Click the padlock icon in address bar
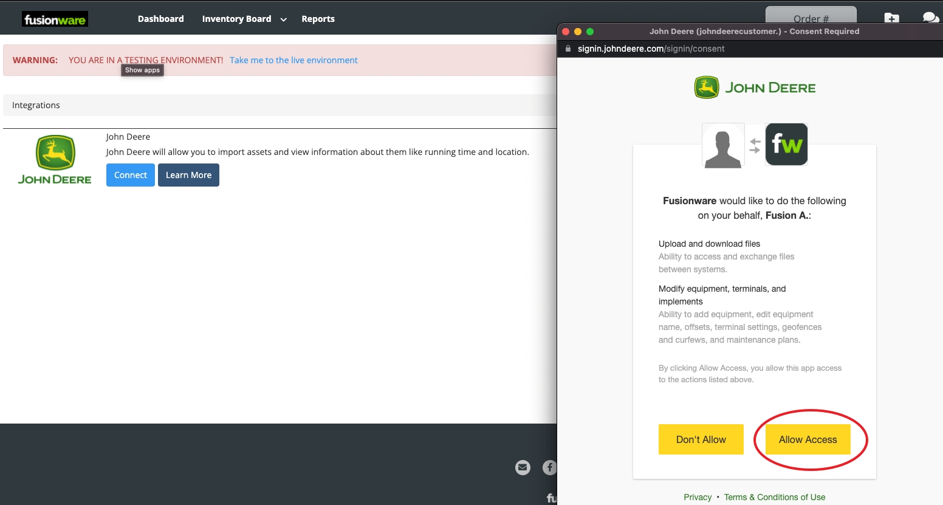943x505 pixels. pos(568,49)
